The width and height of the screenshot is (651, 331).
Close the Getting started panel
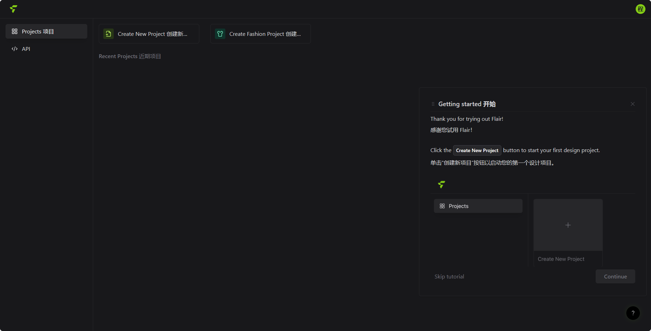[633, 104]
